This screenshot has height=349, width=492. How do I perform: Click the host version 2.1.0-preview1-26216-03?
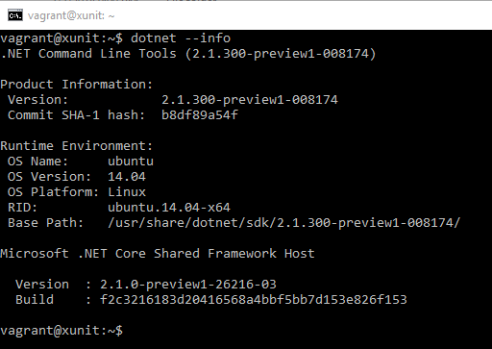188,285
